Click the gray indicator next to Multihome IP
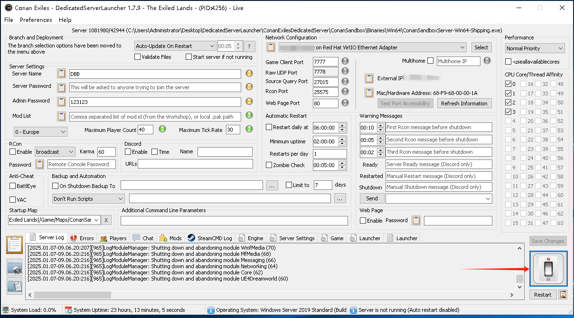574x318 pixels. coord(487,61)
